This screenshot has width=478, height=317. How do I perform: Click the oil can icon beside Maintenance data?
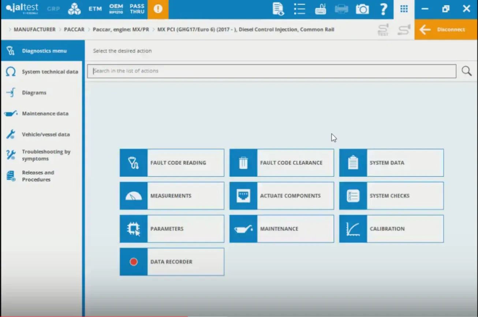(11, 113)
